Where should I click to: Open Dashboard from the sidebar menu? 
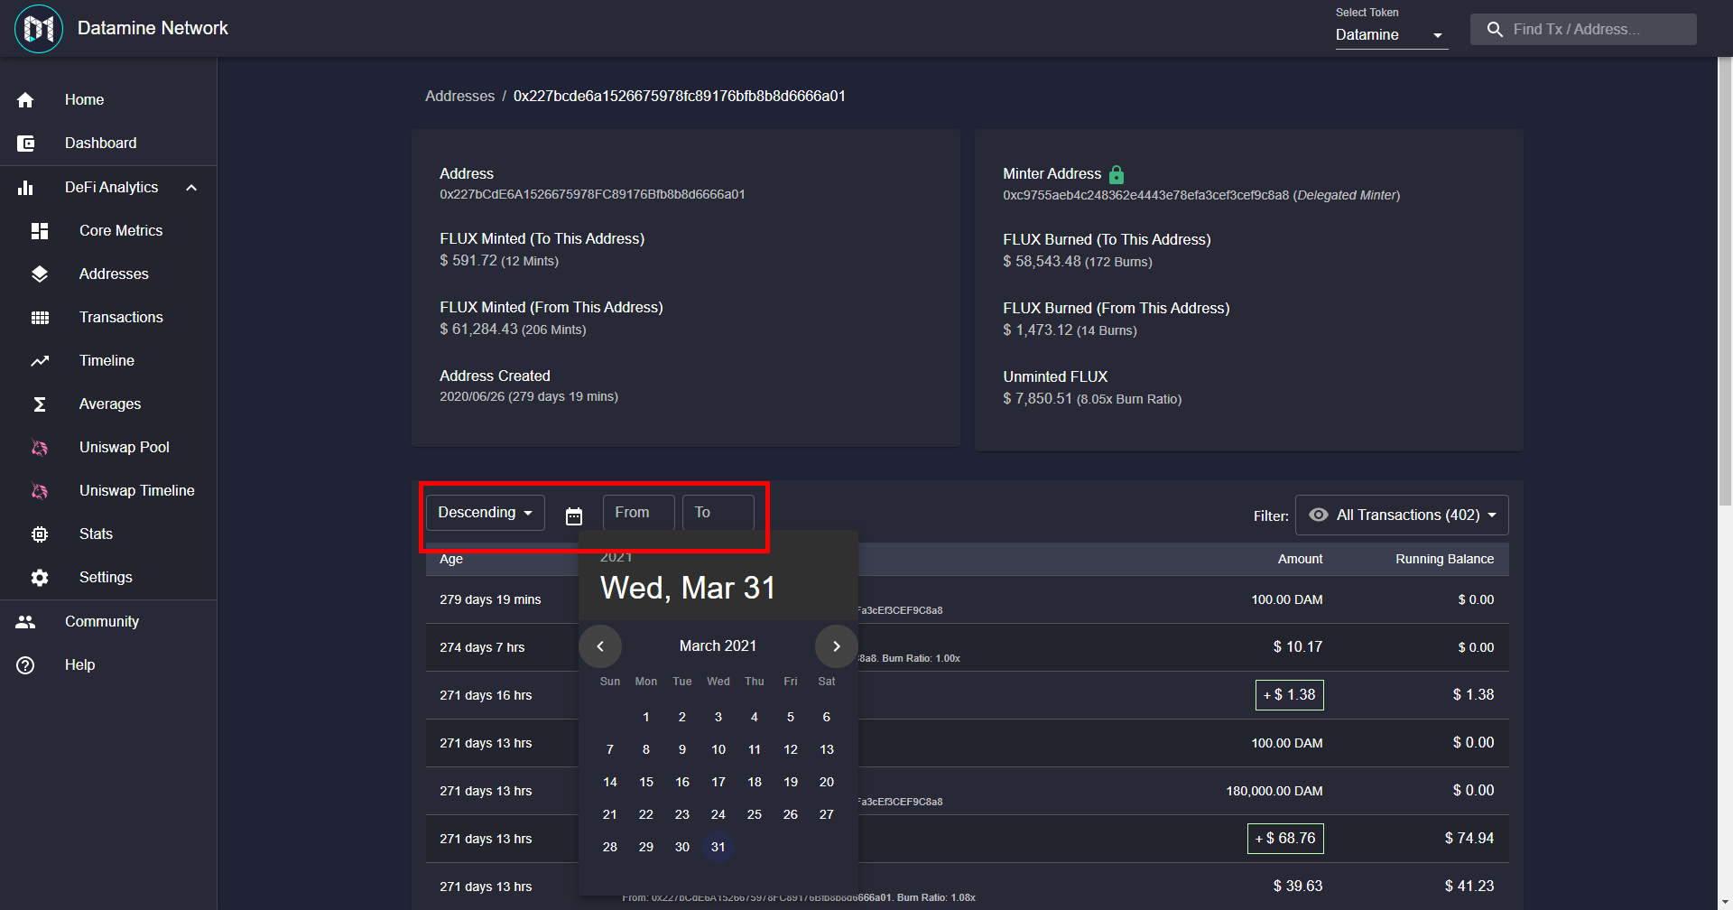coord(108,144)
